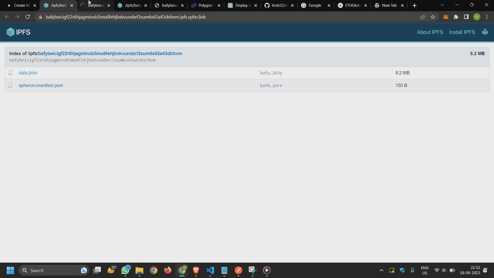Open the media player taskbar icon
This screenshot has height=278, width=494.
[x=267, y=270]
